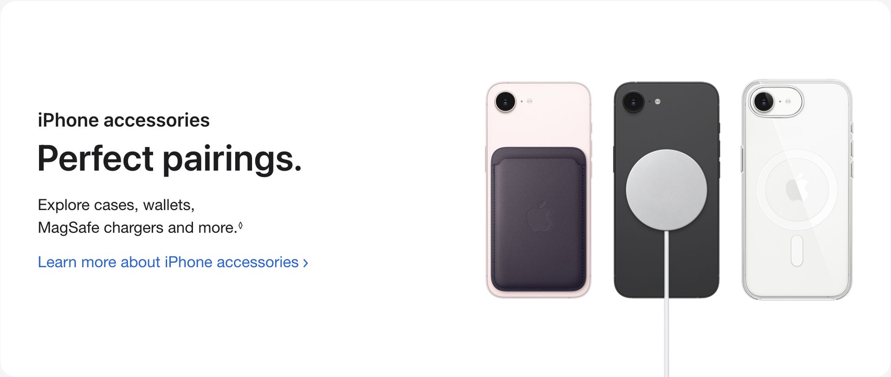Open the Learn more about iPhone accessories link
Viewport: 891px width, 377px height.
(x=173, y=262)
